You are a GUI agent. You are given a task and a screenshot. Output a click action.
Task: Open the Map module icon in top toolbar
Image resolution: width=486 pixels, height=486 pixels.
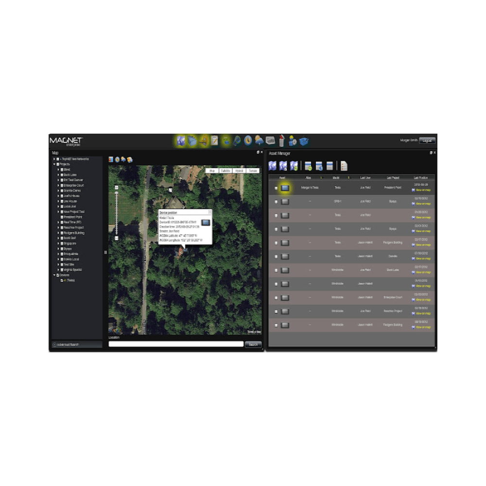pos(181,141)
